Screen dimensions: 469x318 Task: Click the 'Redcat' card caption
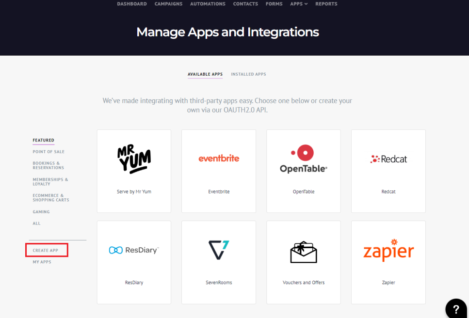click(388, 192)
